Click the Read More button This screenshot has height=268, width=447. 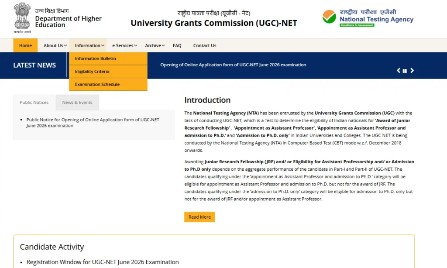(x=199, y=216)
